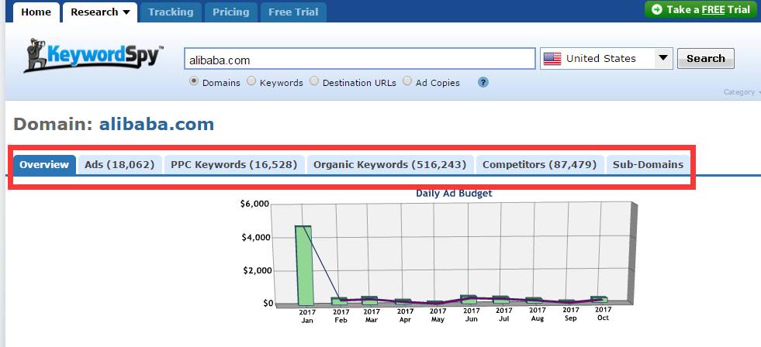
Task: Click the 2017 Jun bar in chart
Action: click(468, 300)
